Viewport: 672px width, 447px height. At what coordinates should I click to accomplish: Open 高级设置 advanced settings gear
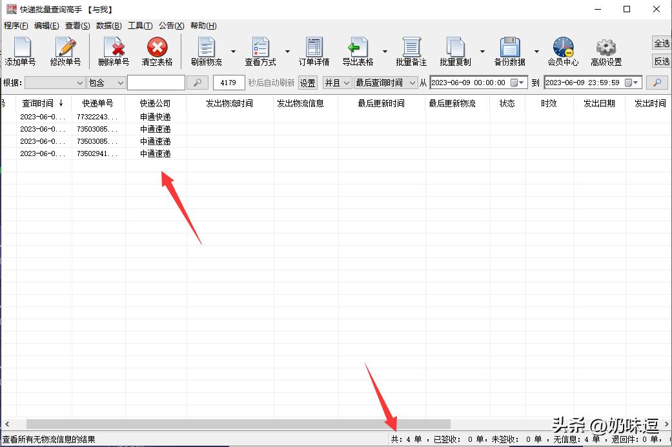point(606,51)
